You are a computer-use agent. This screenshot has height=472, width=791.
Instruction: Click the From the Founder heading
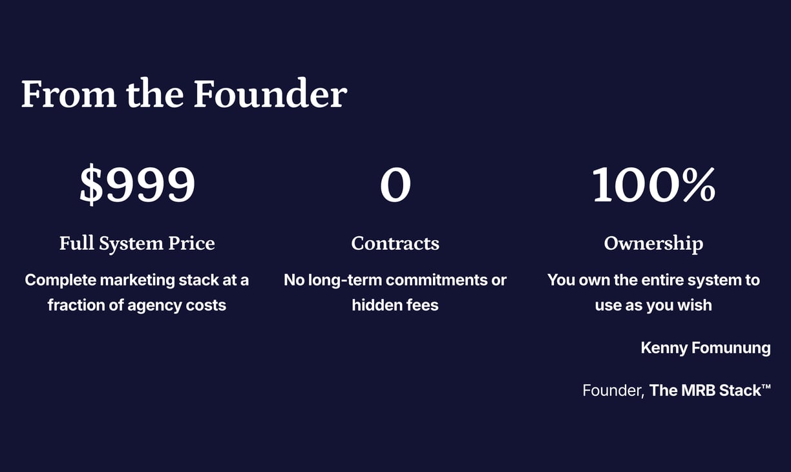pos(184,94)
